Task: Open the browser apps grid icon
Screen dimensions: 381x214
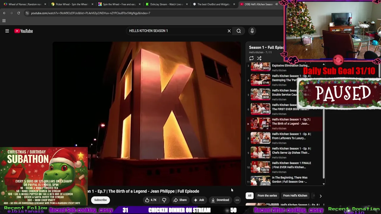Action: tap(4, 21)
